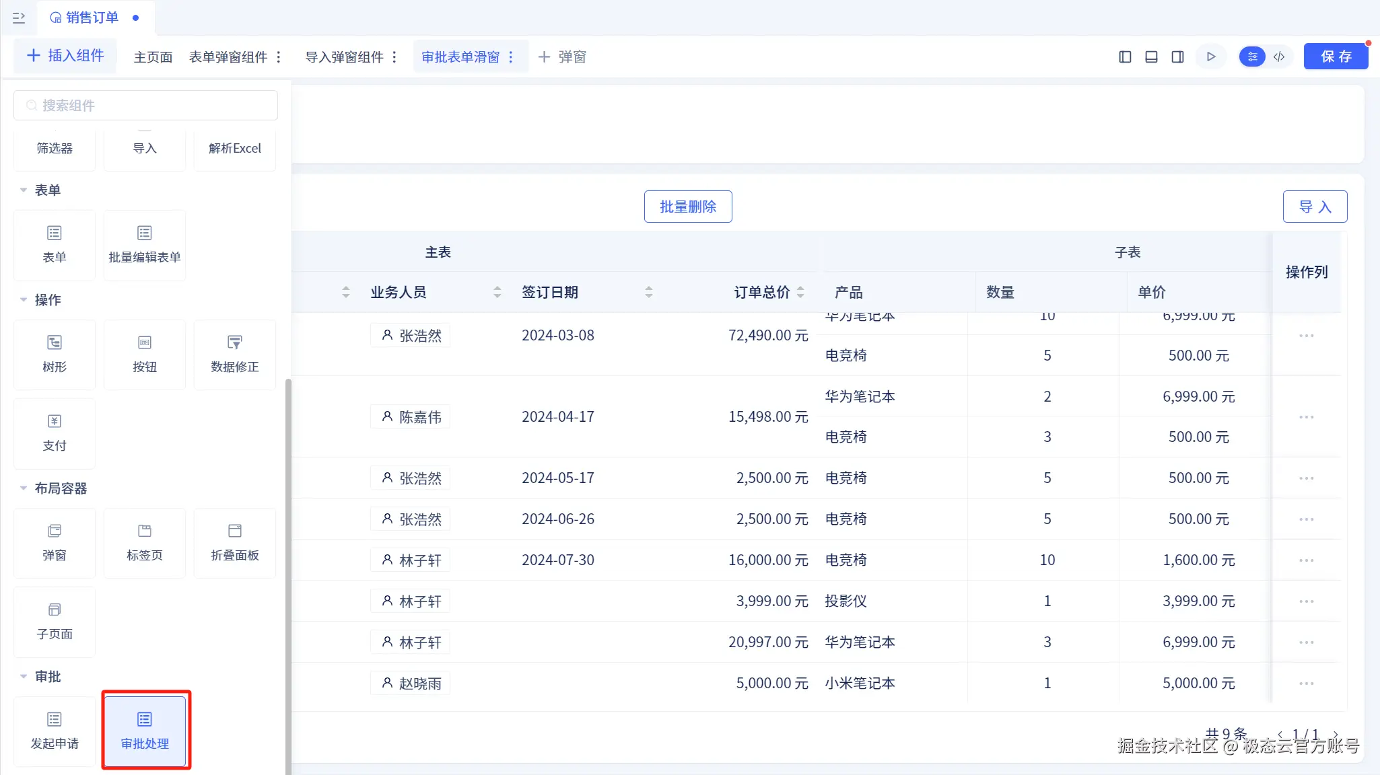Pick the 支付 payment component

click(55, 433)
